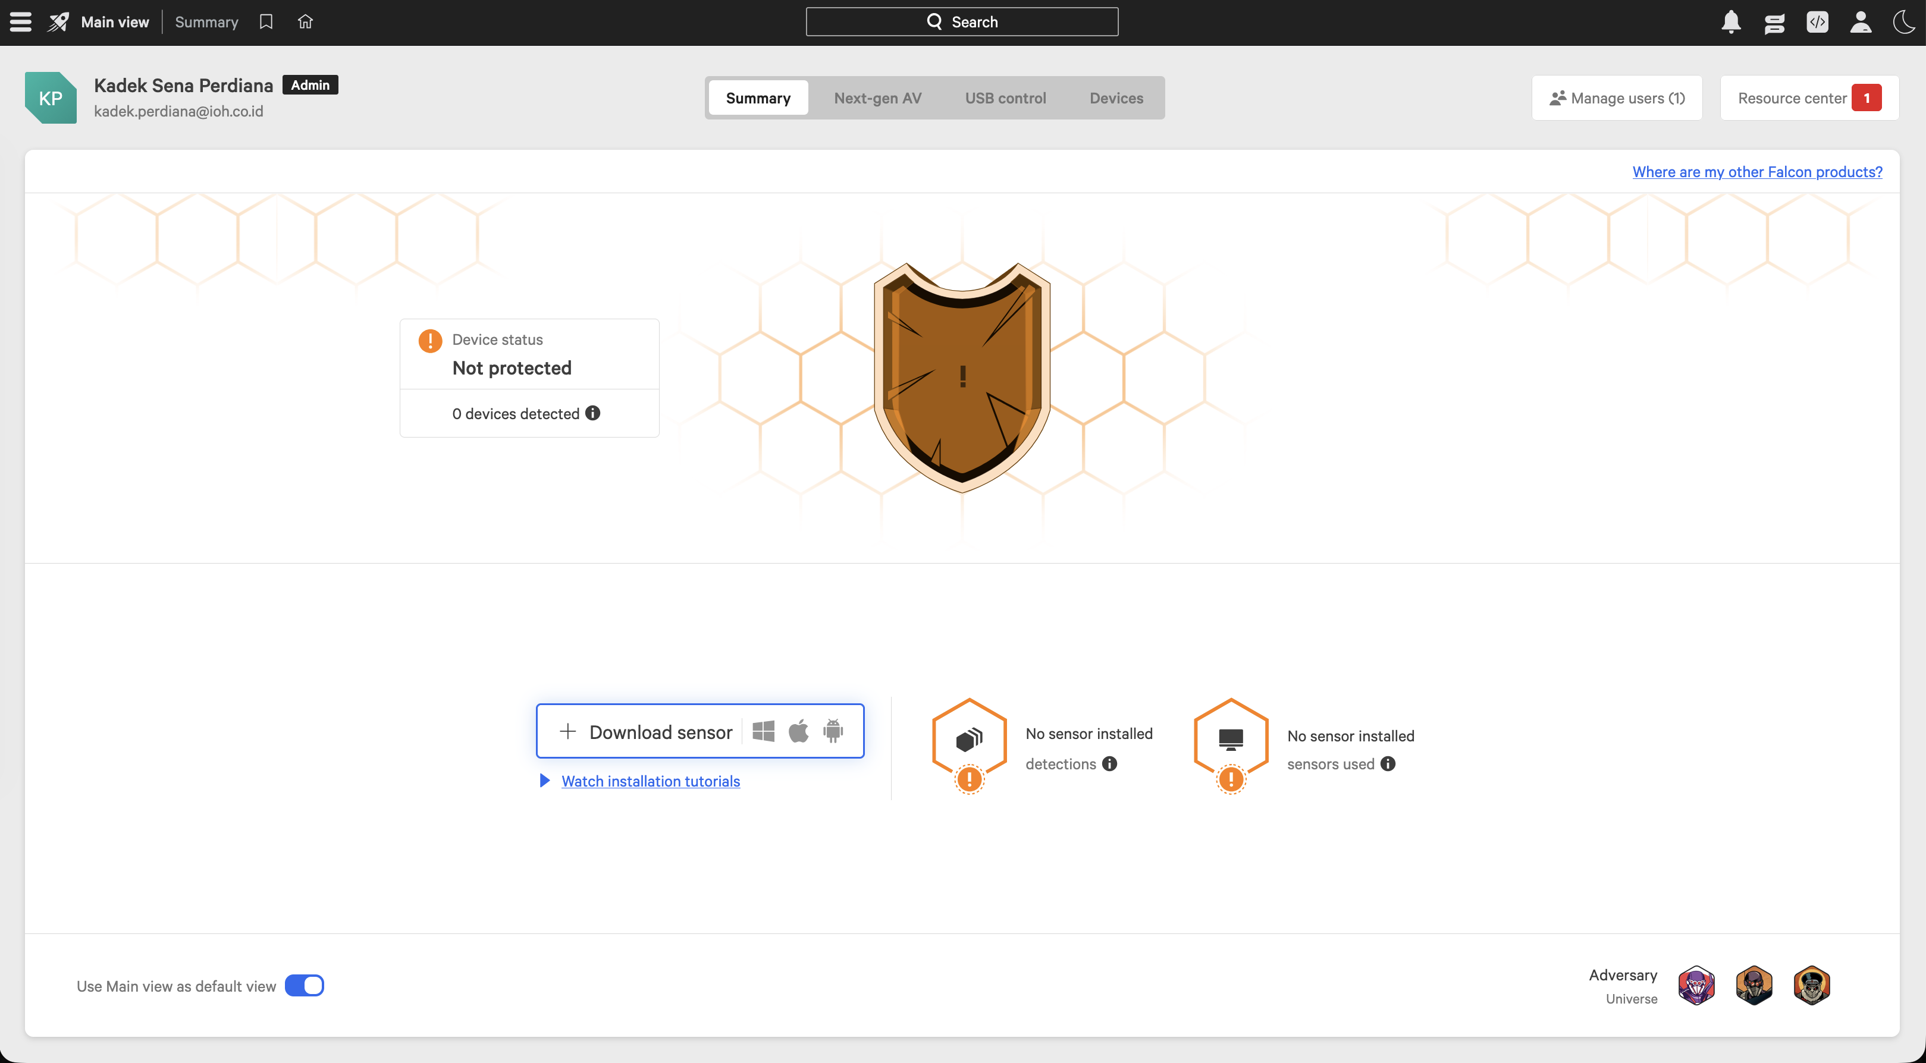
Task: Show info for devices detected
Action: [593, 413]
